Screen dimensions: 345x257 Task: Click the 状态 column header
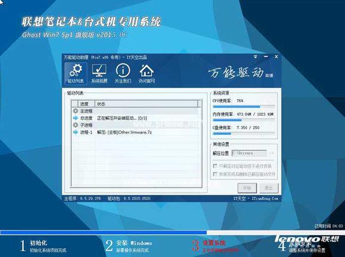pos(146,104)
